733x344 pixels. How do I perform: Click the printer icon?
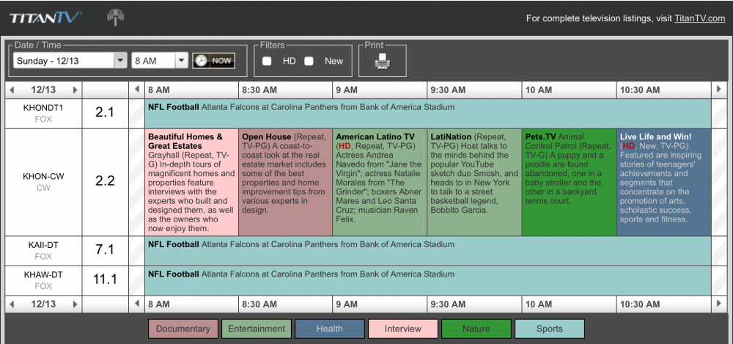(383, 62)
